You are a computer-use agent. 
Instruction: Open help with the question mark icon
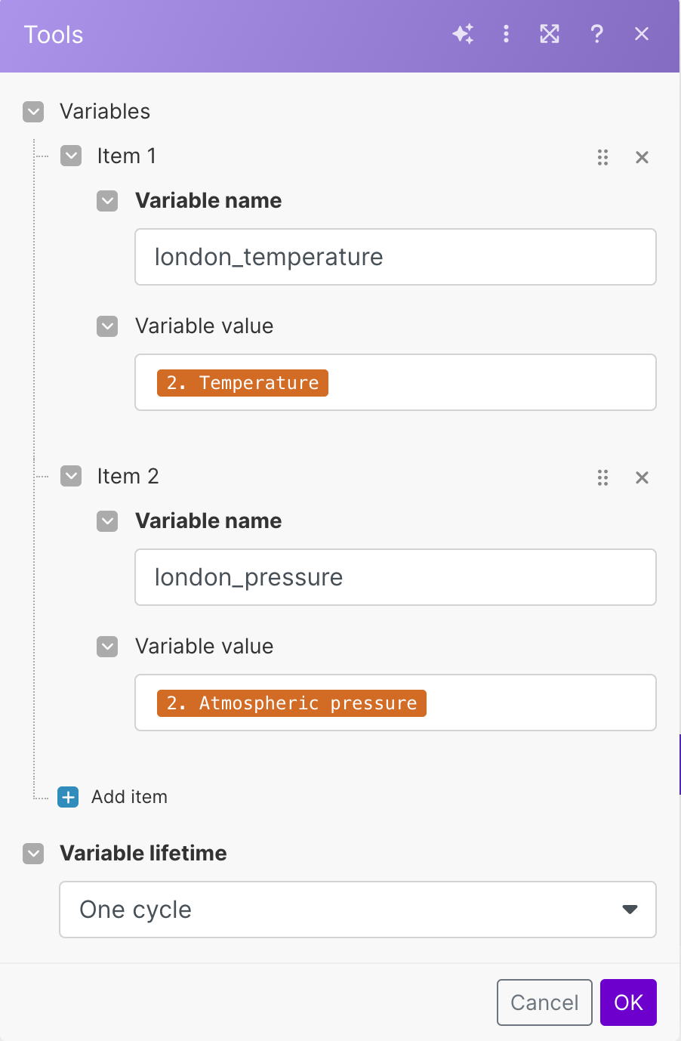[596, 34]
